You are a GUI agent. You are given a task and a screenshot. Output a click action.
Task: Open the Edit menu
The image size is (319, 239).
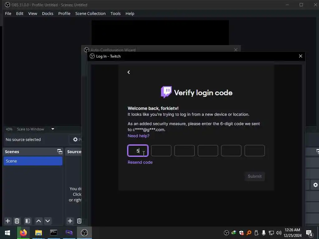tap(20, 13)
